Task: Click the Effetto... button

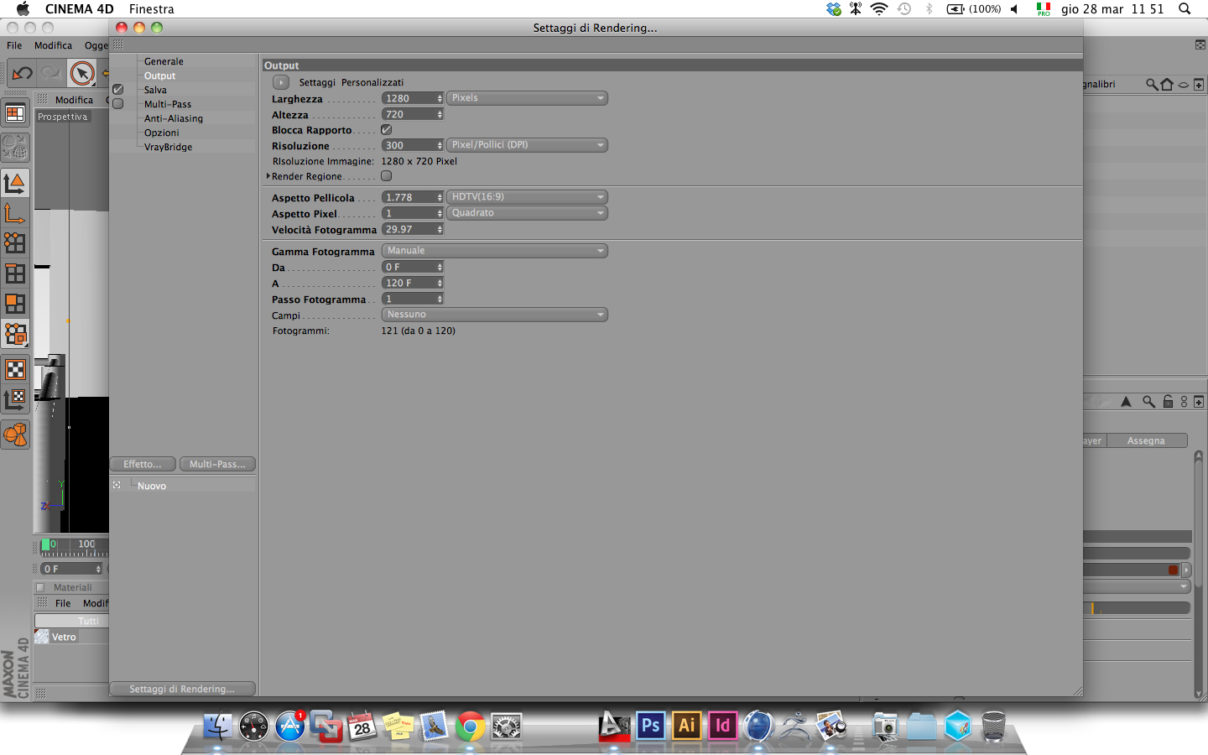Action: (x=143, y=464)
